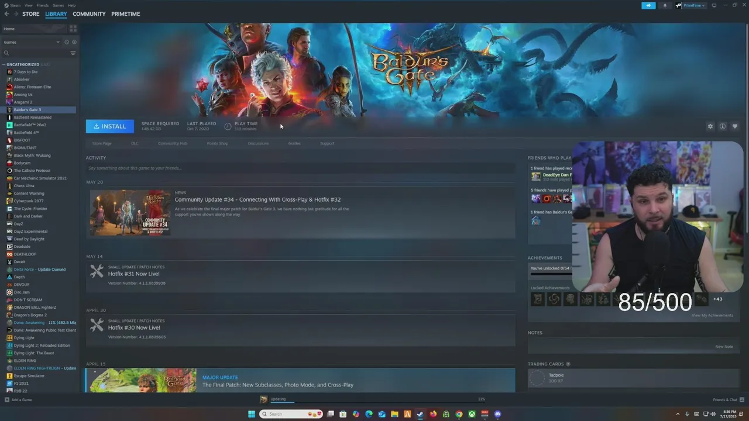Open the Points Shop link

point(218,143)
